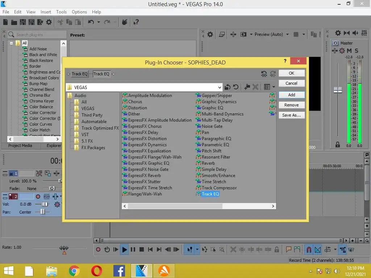Open Master bus audio properties gear

click(338, 33)
